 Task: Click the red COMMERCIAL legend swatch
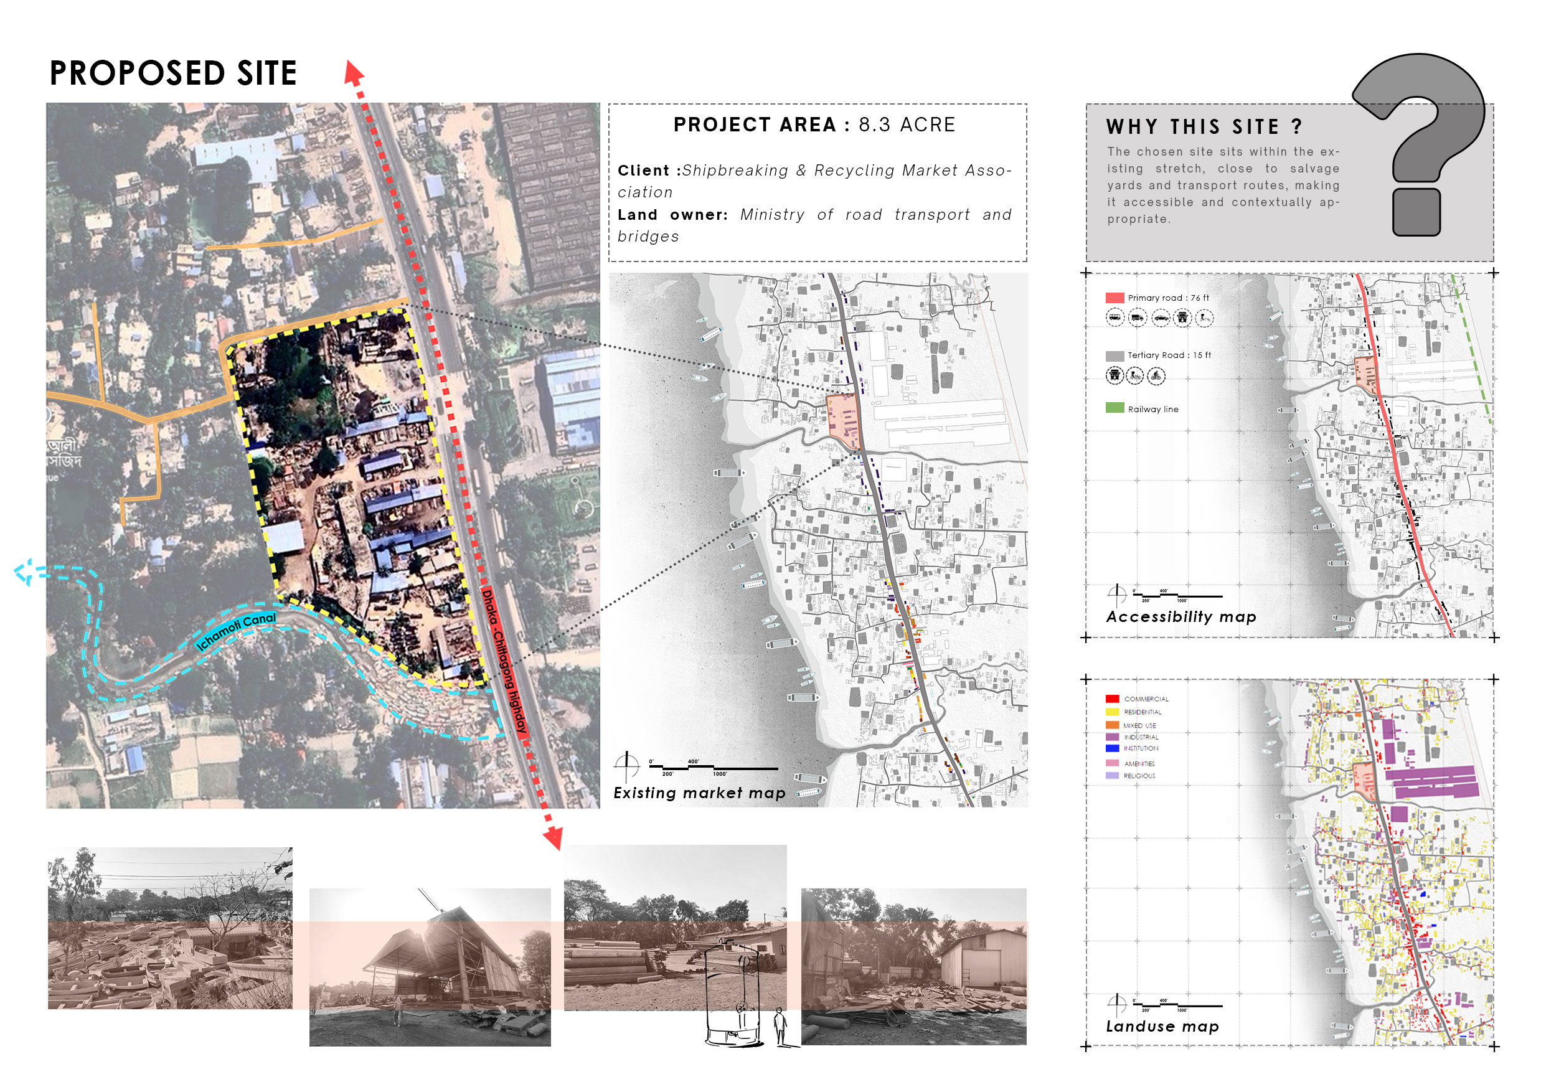click(x=1112, y=699)
